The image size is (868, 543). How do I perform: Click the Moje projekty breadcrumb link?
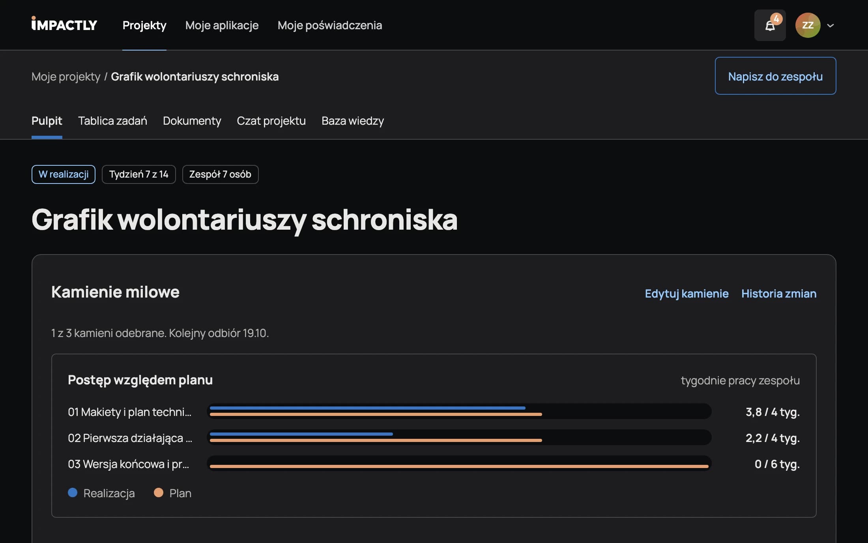coord(66,77)
